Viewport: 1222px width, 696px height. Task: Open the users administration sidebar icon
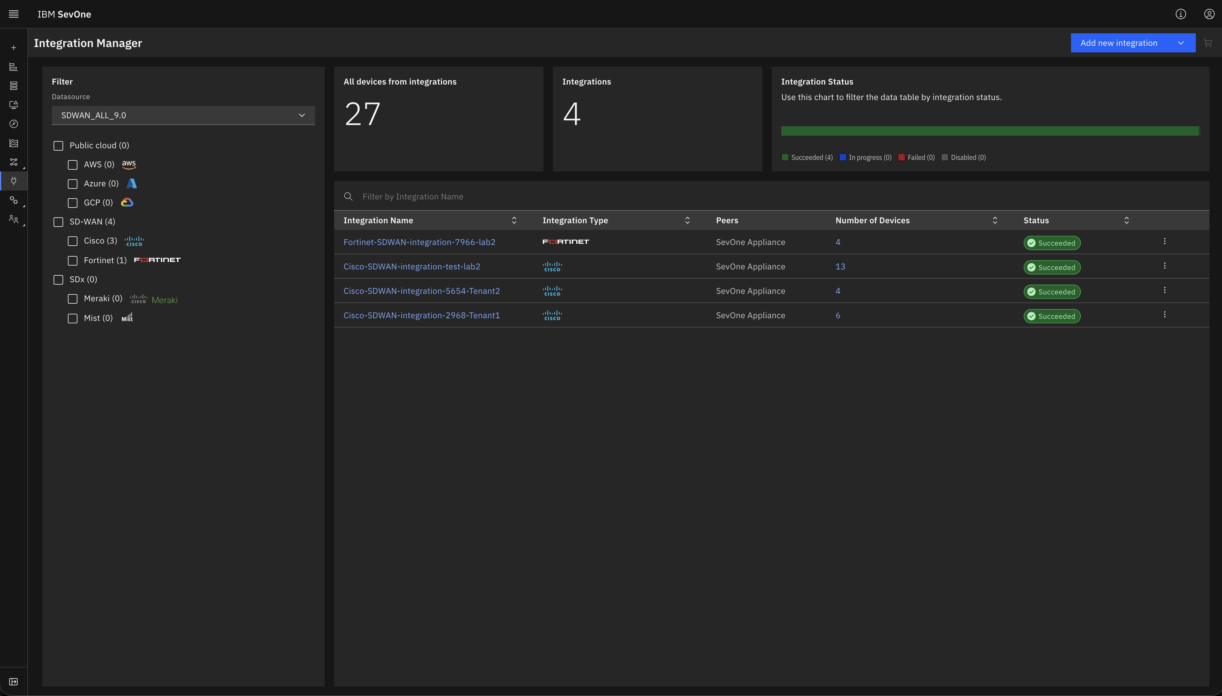coord(14,219)
